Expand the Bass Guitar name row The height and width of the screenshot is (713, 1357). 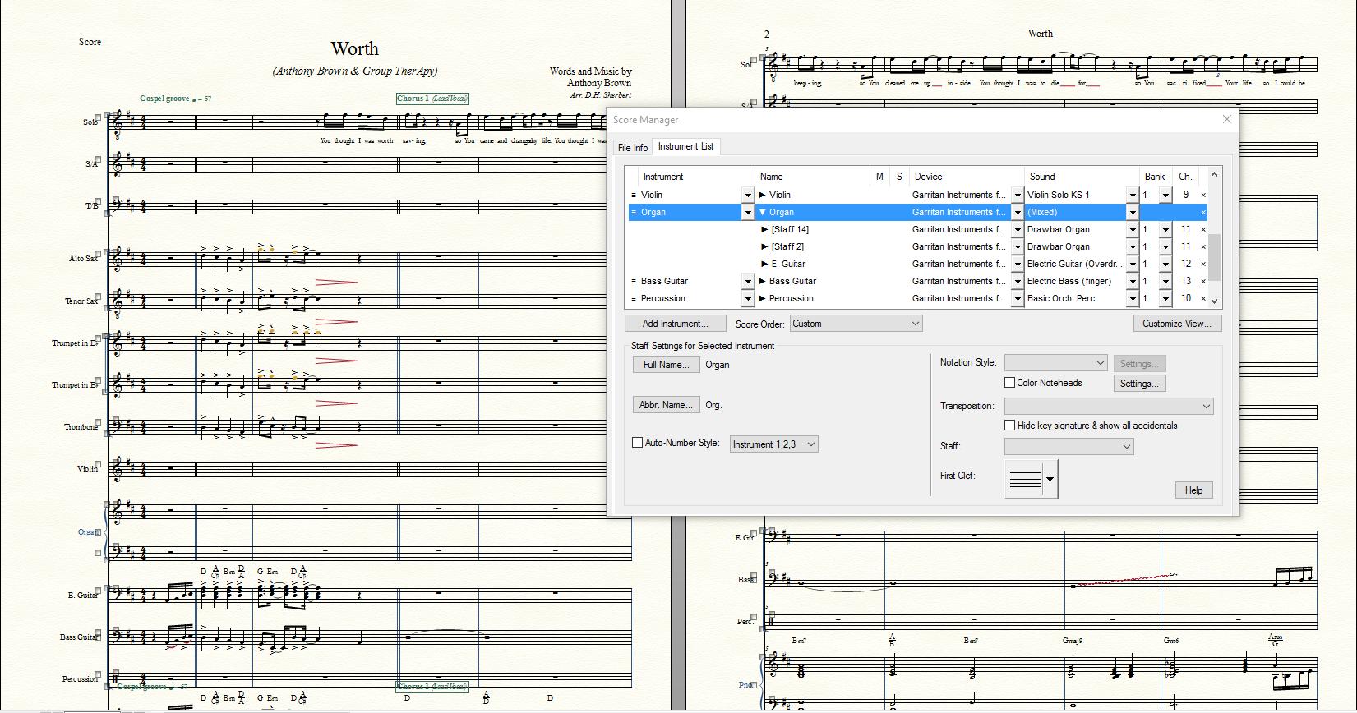763,282
